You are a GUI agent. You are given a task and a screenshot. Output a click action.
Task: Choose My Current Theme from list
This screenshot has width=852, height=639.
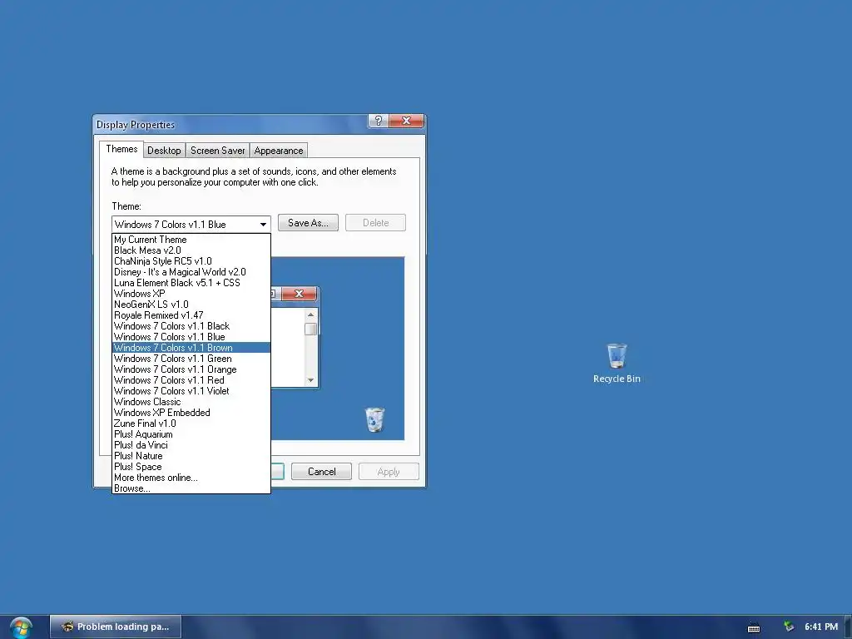coord(191,240)
